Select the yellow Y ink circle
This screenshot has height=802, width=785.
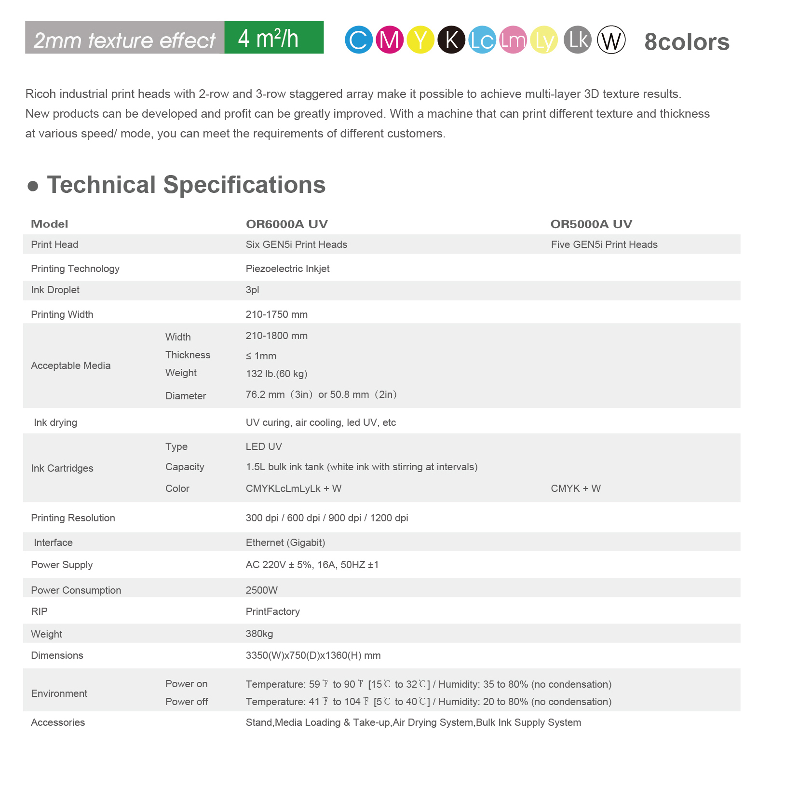point(420,40)
